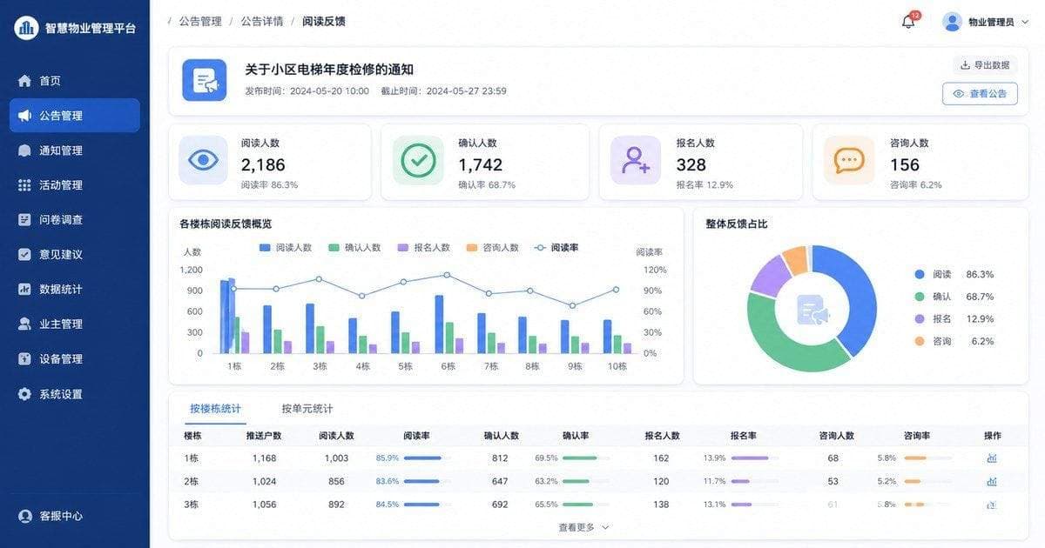Click the 意见建议 checkbox icon
The width and height of the screenshot is (1045, 548).
(24, 255)
